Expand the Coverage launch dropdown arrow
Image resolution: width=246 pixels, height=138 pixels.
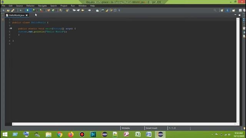click(x=37, y=10)
